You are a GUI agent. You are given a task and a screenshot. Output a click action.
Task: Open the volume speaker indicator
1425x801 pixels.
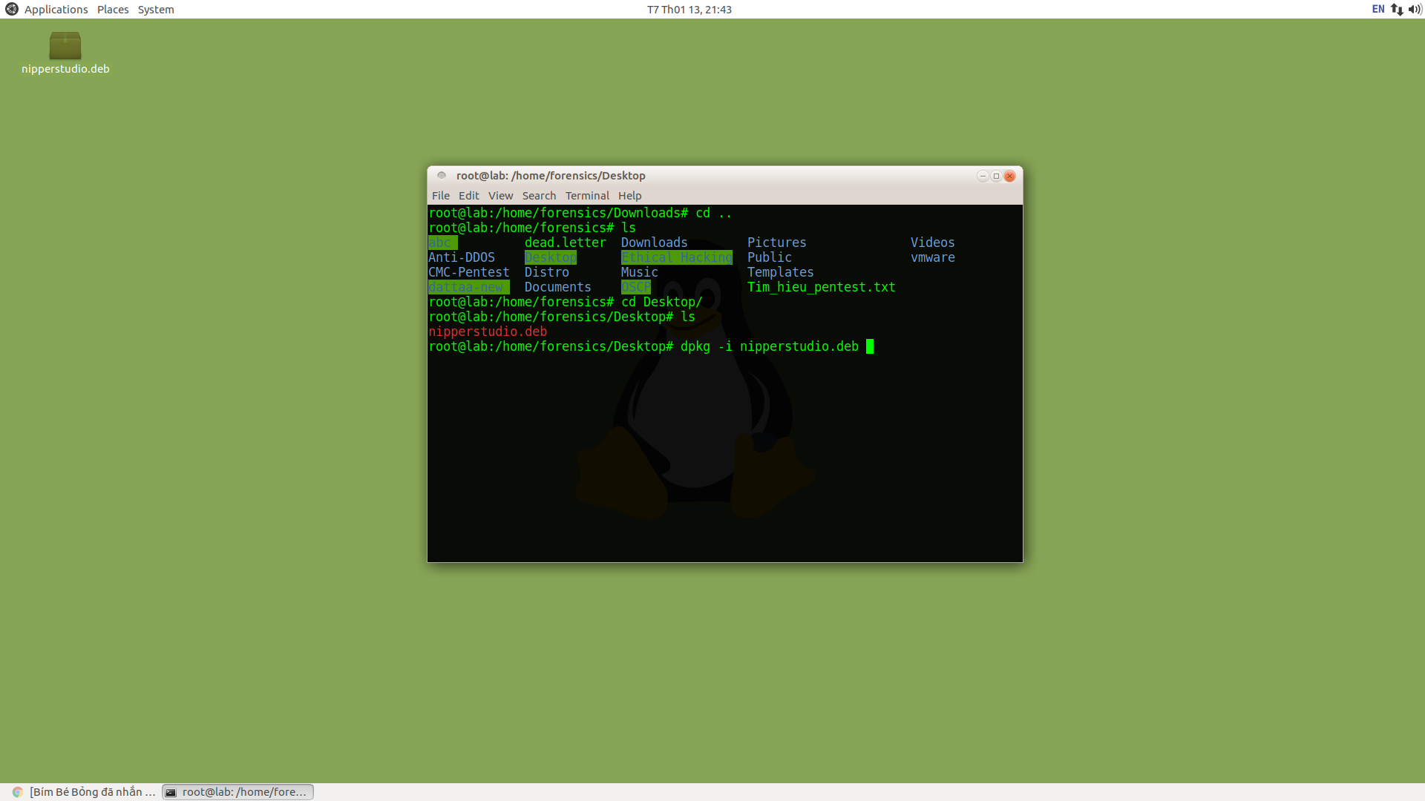pyautogui.click(x=1415, y=9)
